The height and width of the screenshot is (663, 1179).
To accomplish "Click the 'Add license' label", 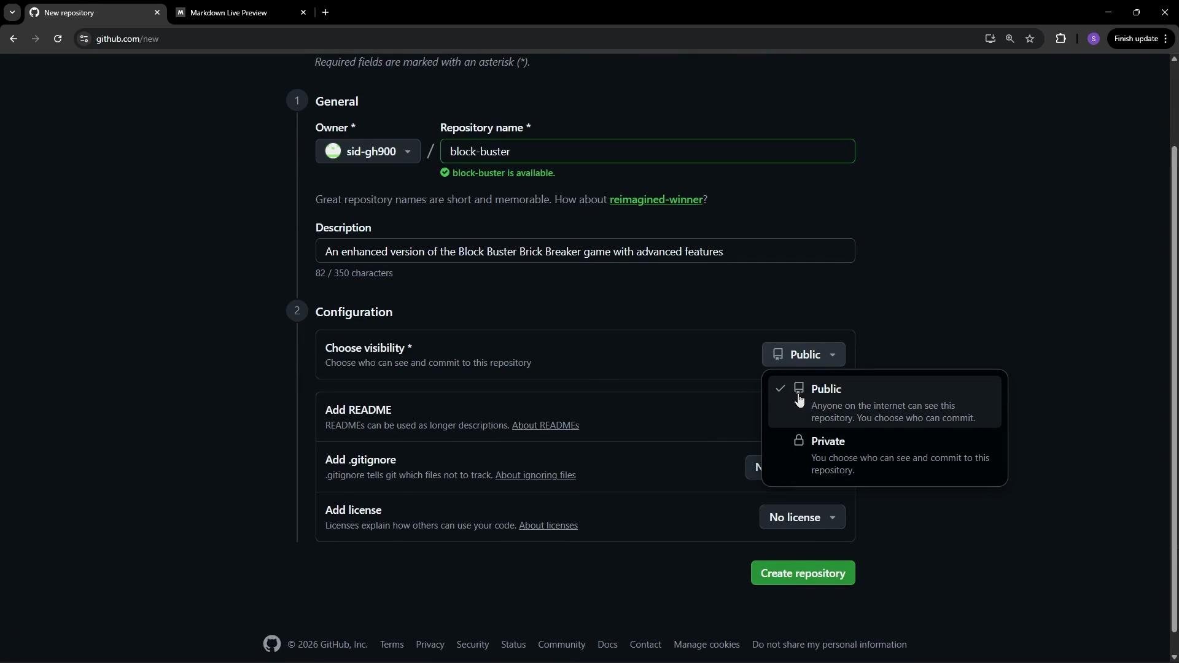I will click(x=353, y=510).
